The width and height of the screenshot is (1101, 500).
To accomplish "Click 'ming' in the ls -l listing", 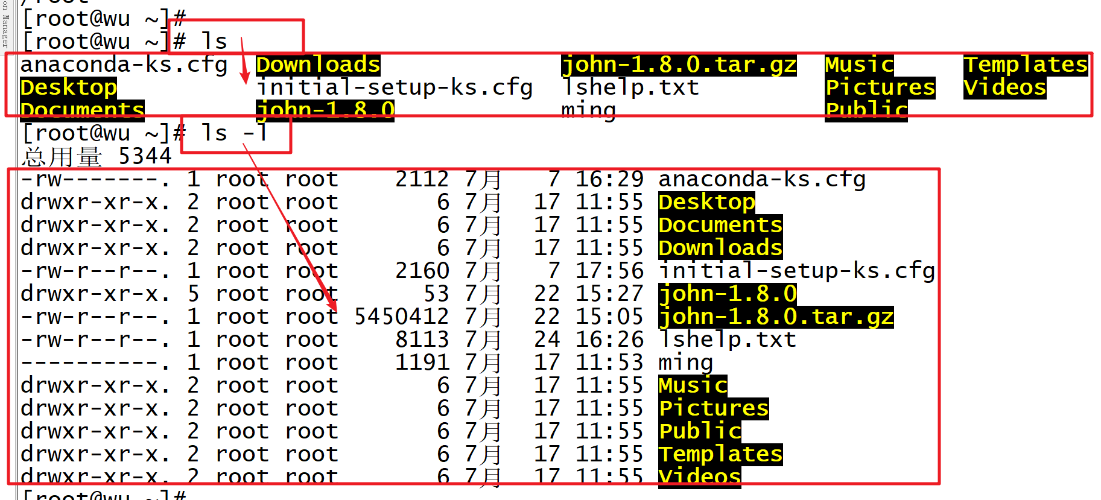I will tap(686, 362).
